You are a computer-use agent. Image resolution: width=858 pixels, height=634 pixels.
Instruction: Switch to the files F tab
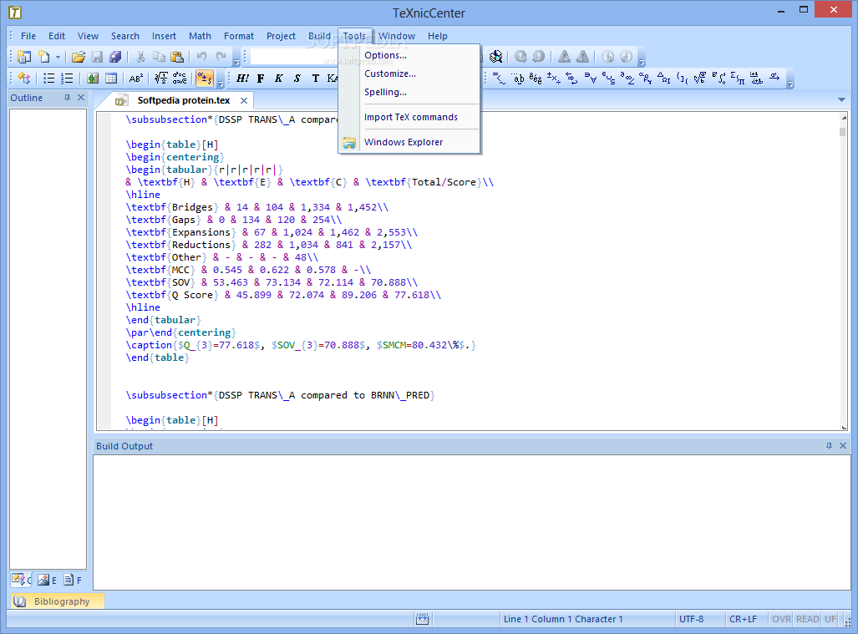(x=72, y=580)
